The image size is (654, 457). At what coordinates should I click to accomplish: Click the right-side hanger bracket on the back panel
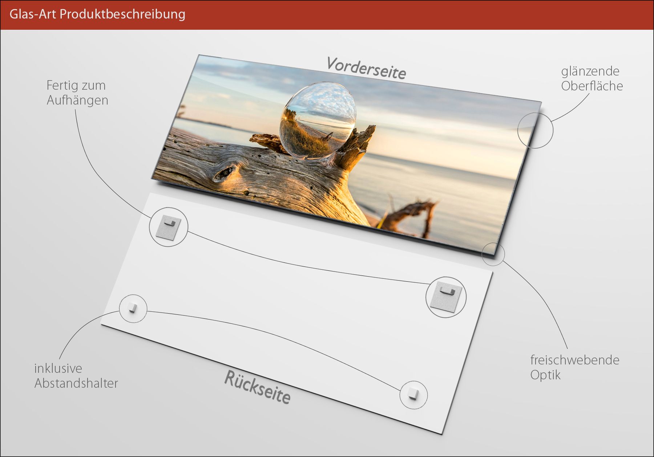446,297
